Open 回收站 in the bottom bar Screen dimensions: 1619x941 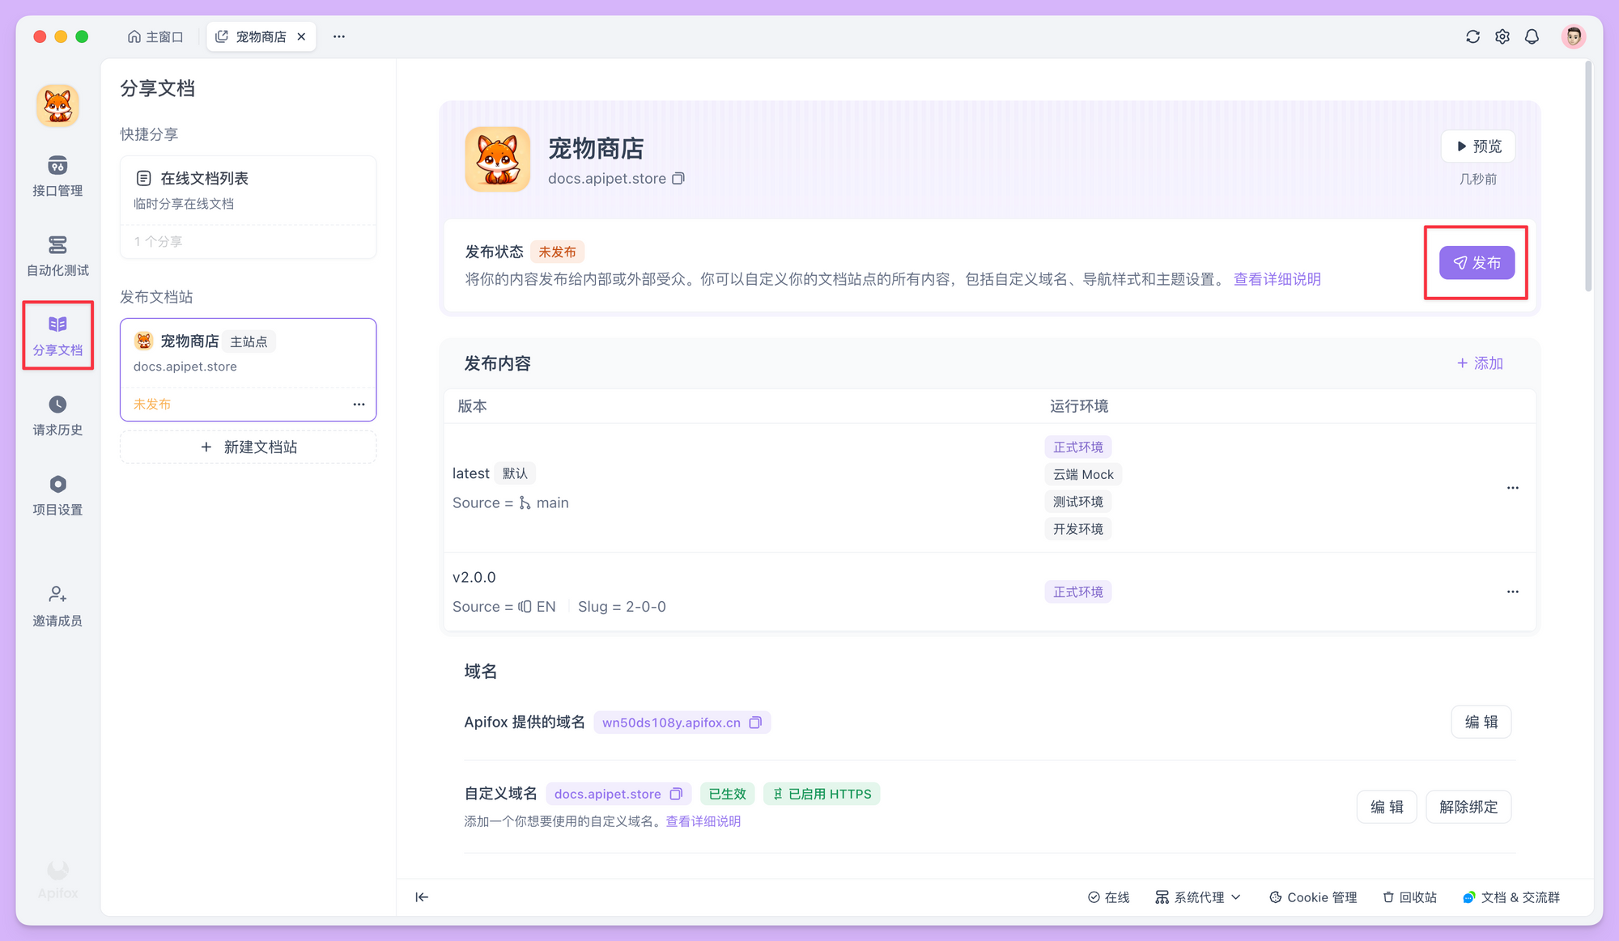[1409, 896]
